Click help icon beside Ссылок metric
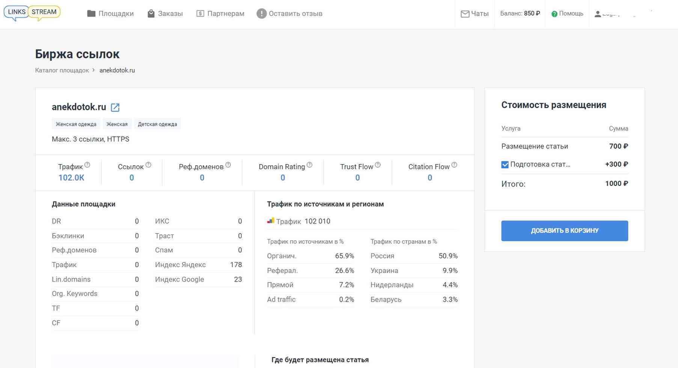The image size is (678, 368). [x=148, y=165]
